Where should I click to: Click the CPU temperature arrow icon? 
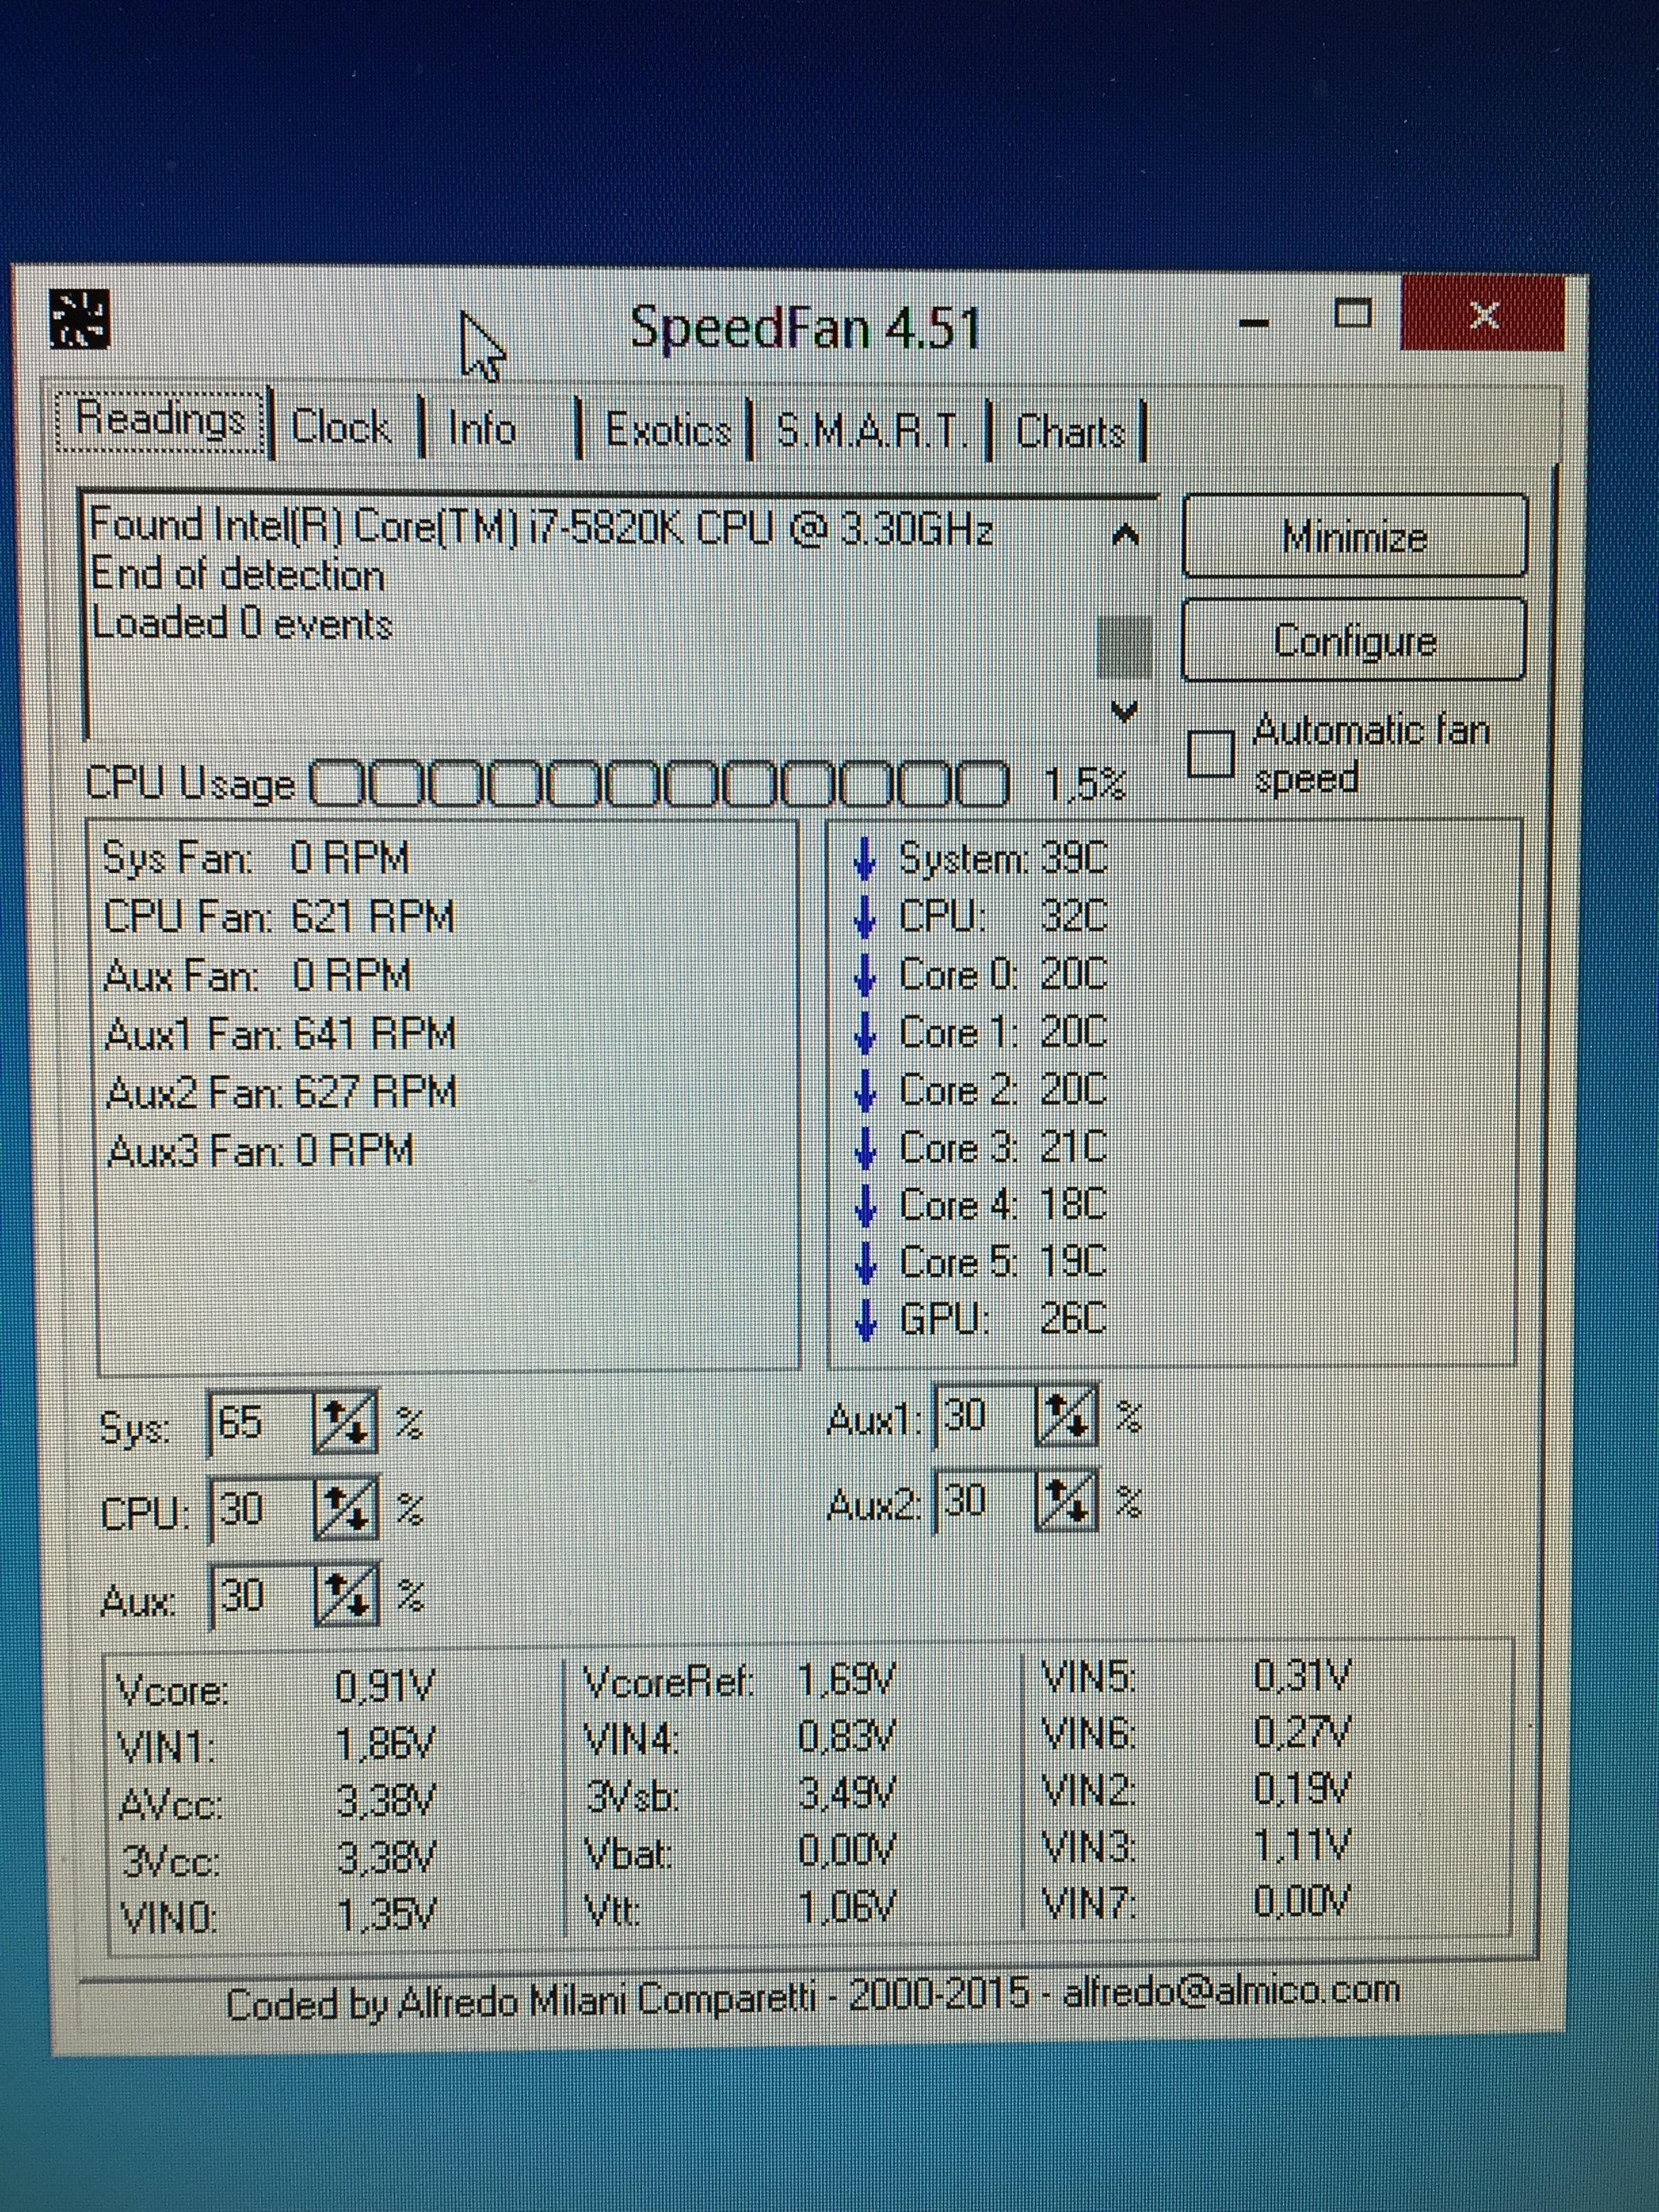(x=866, y=917)
